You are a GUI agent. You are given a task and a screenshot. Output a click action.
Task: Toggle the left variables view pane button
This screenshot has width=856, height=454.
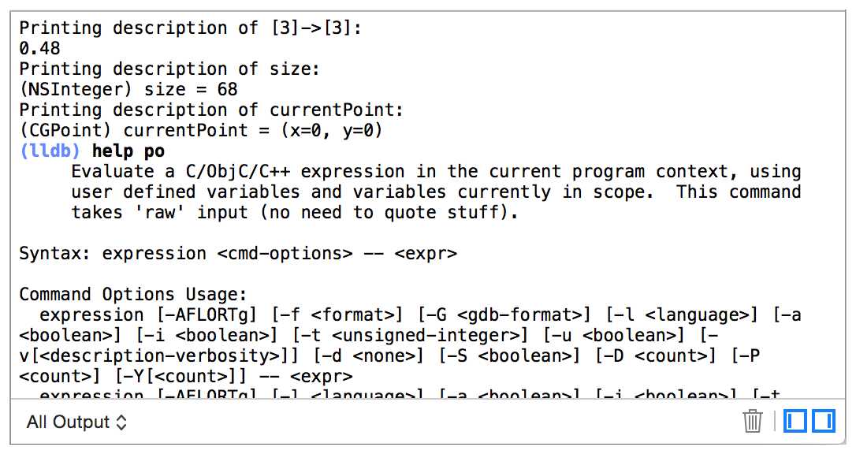(x=795, y=421)
